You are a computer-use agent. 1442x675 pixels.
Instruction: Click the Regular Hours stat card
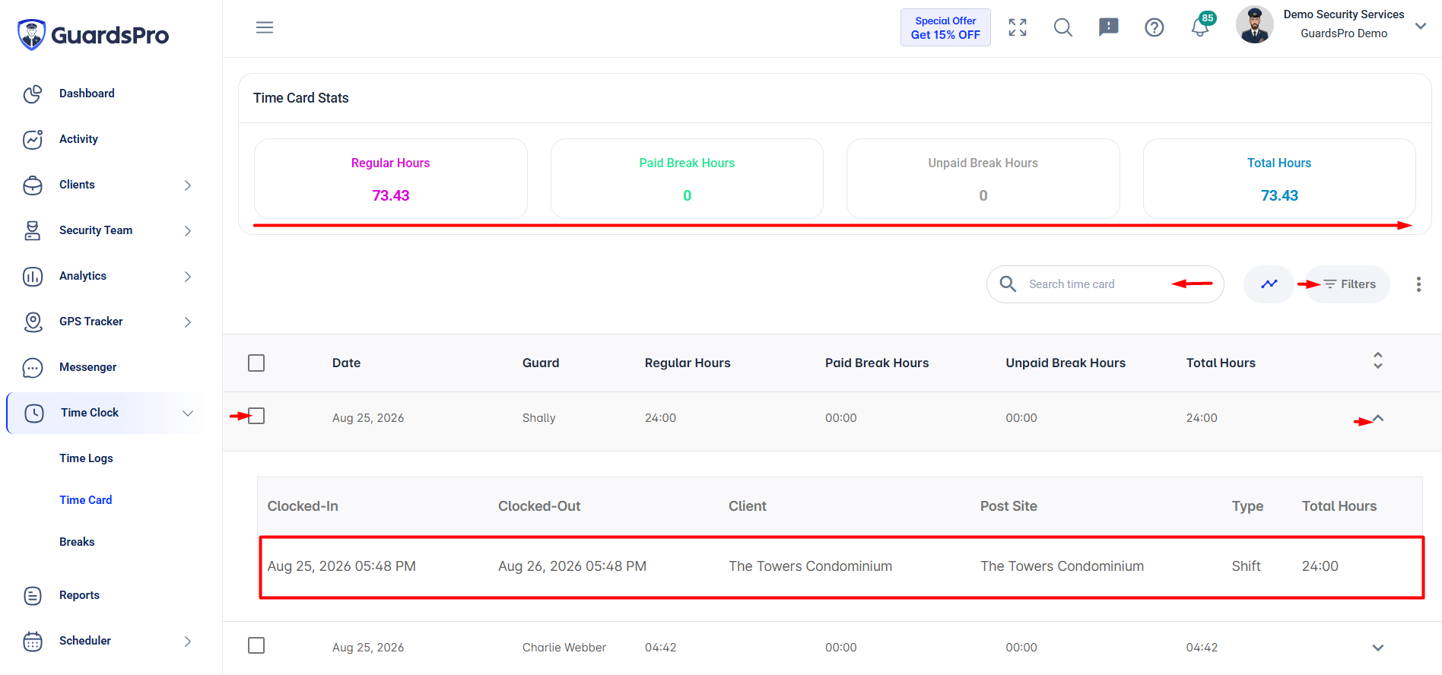tap(391, 179)
